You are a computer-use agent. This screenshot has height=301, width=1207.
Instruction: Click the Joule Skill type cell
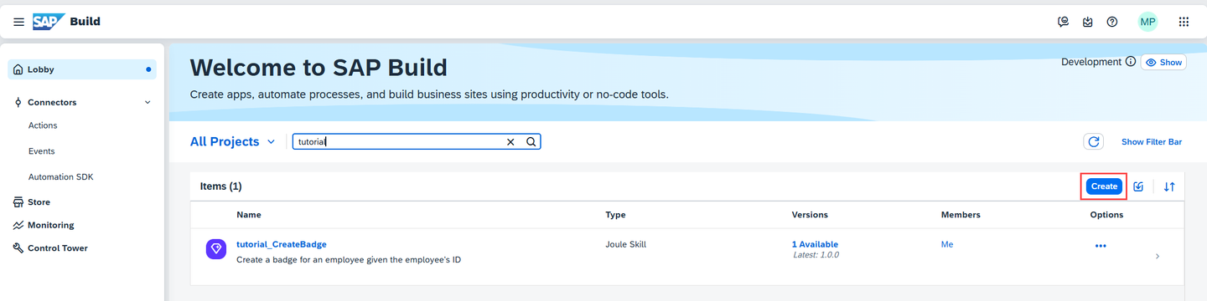point(625,244)
